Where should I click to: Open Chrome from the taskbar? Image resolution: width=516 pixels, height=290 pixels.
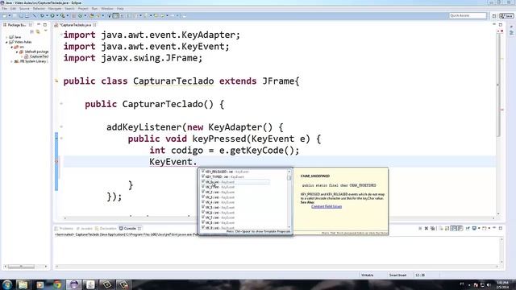pyautogui.click(x=57, y=284)
